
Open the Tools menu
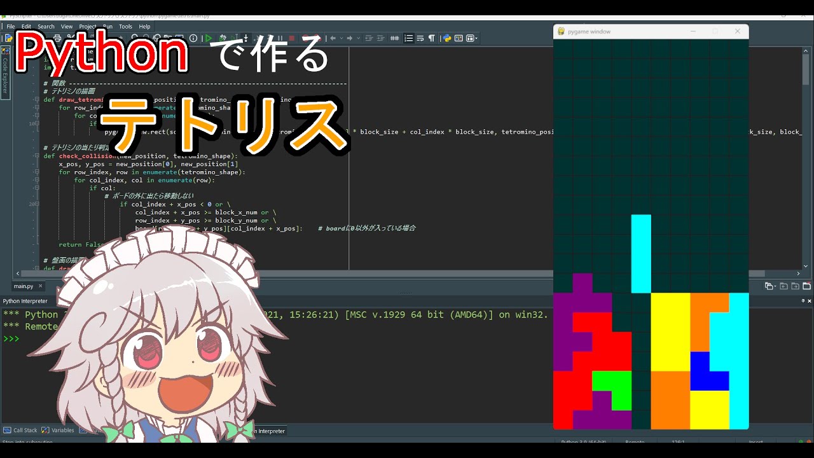tap(125, 27)
